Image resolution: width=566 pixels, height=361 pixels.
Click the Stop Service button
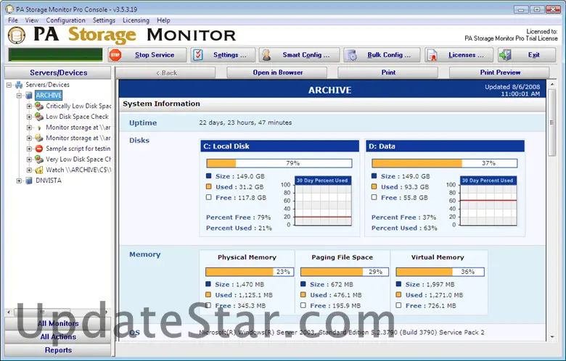point(147,55)
